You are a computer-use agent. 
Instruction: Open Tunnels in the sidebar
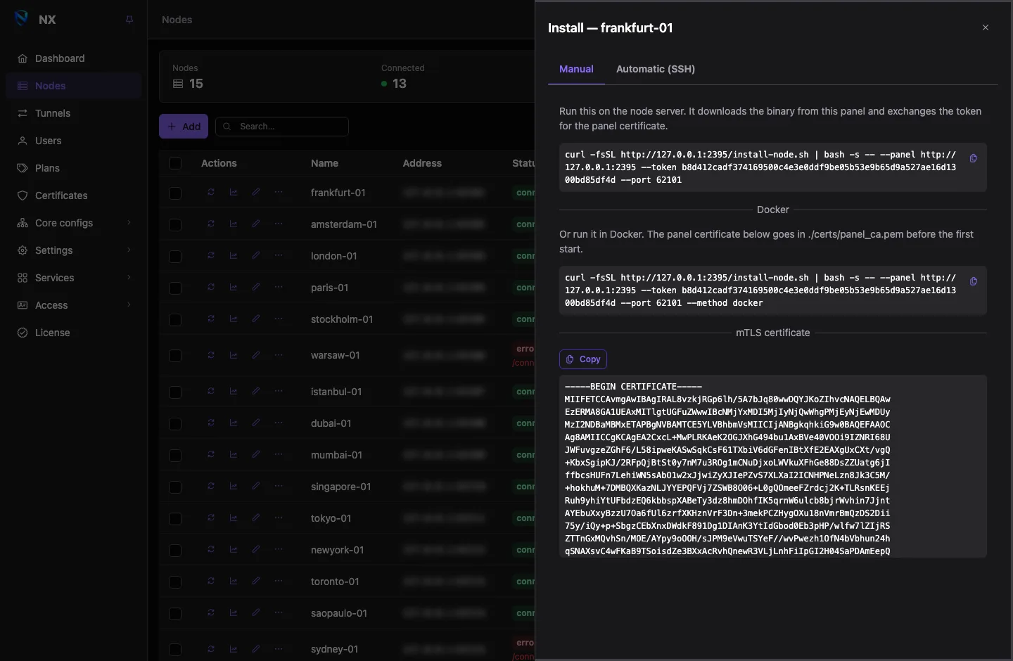pyautogui.click(x=74, y=113)
